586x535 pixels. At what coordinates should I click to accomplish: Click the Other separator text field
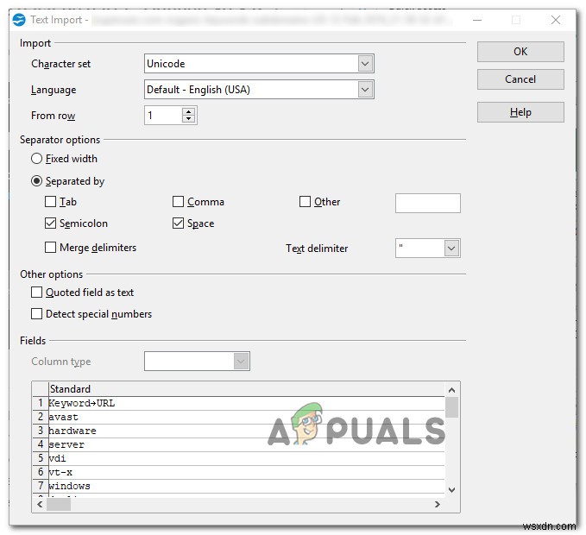(x=427, y=204)
